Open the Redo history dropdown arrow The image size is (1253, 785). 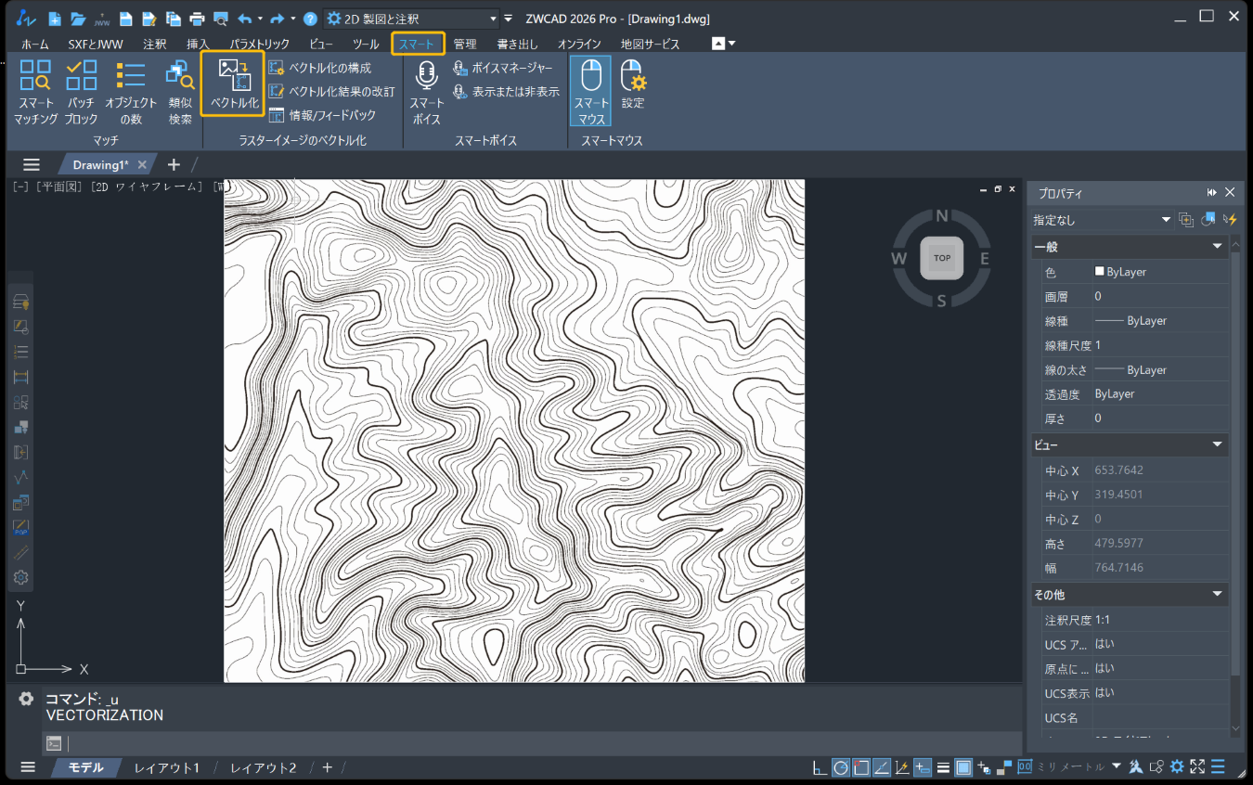pos(292,19)
